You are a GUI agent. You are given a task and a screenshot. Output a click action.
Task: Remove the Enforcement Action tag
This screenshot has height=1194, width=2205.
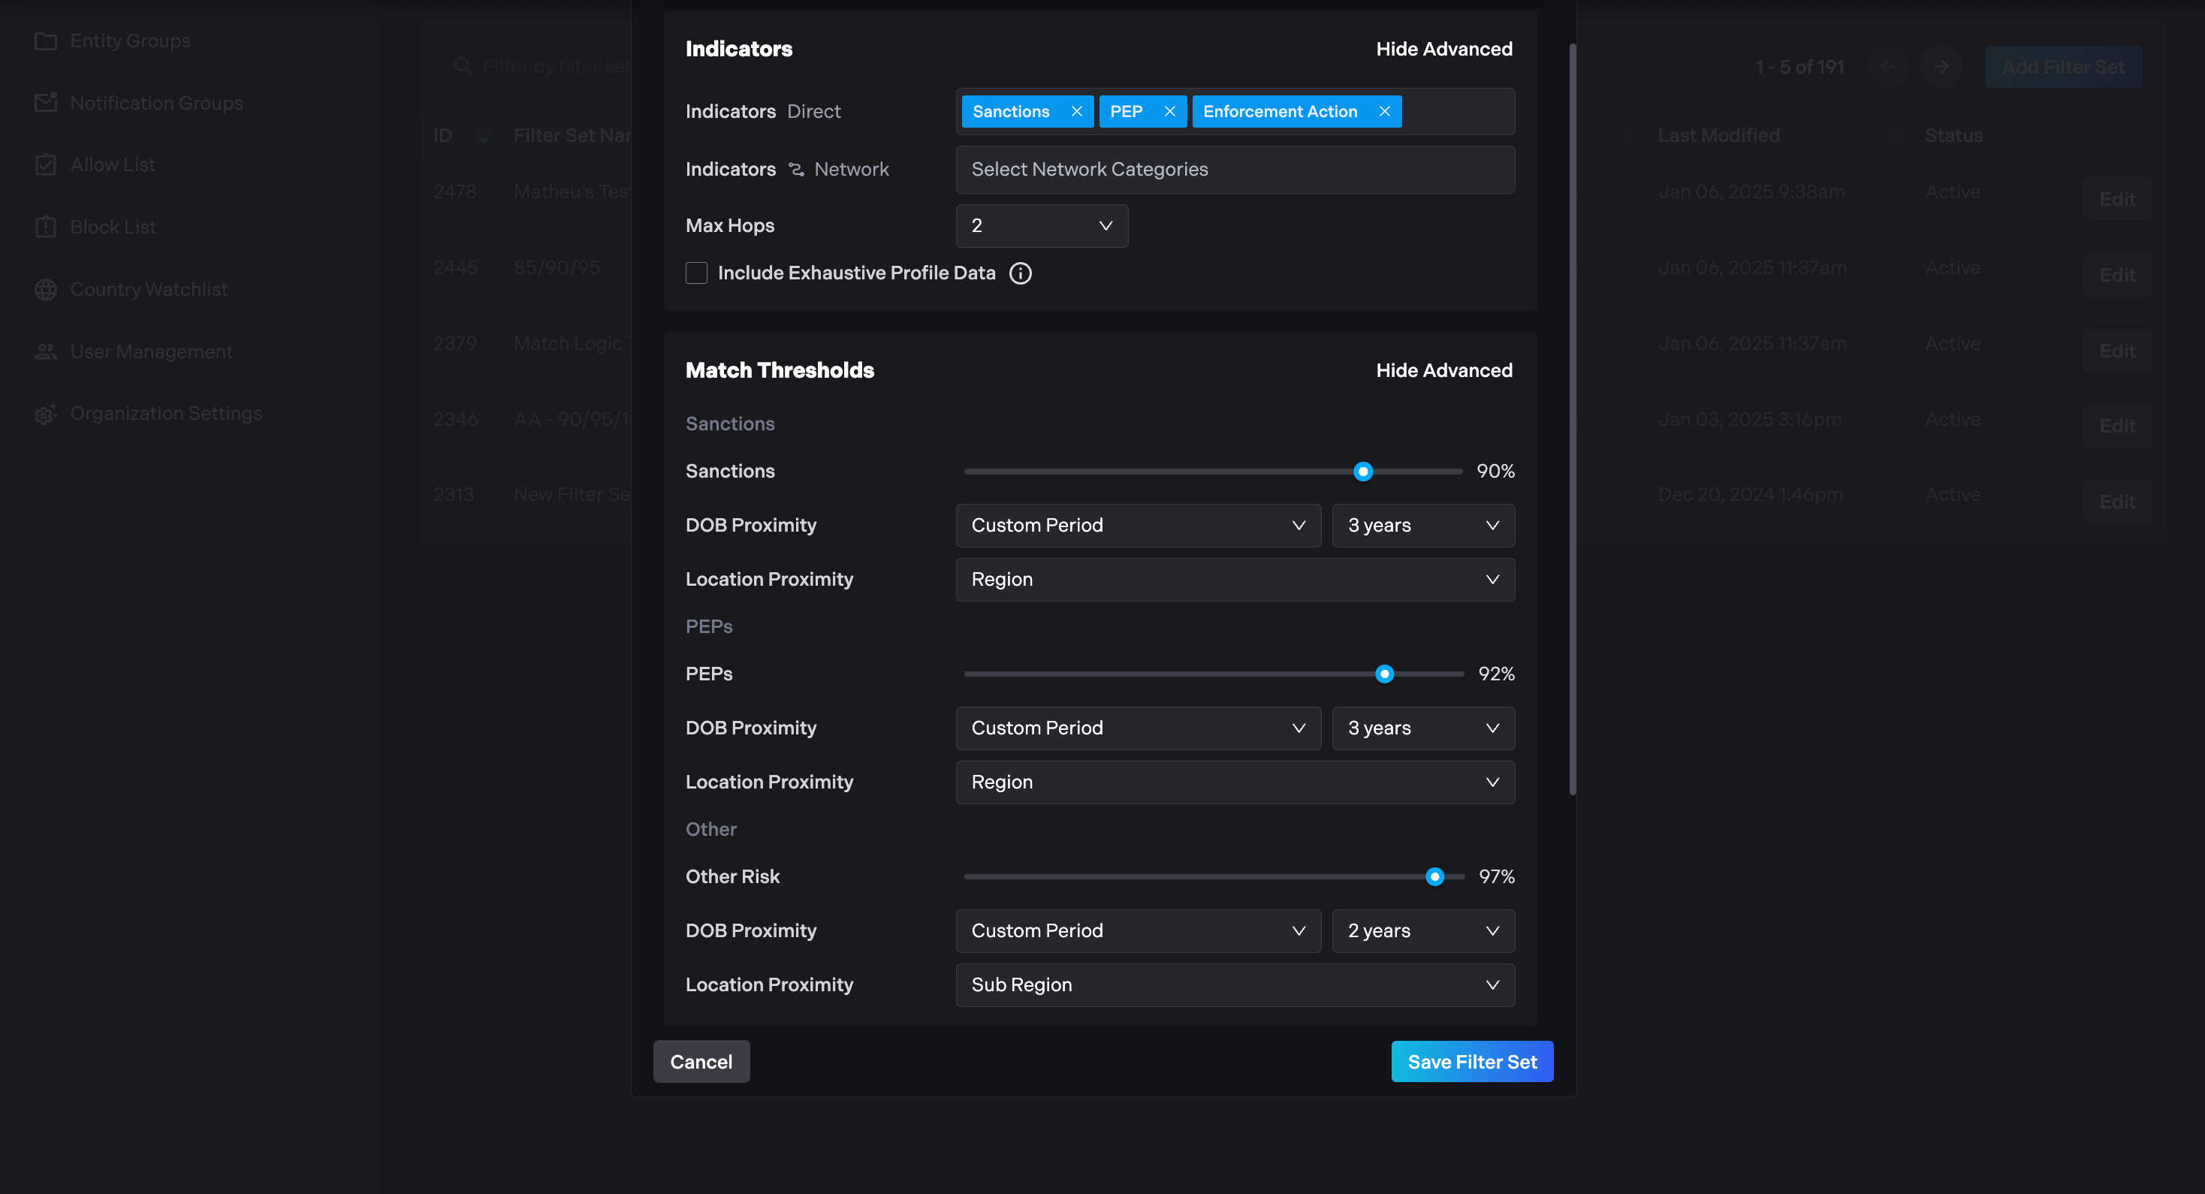[x=1384, y=111]
